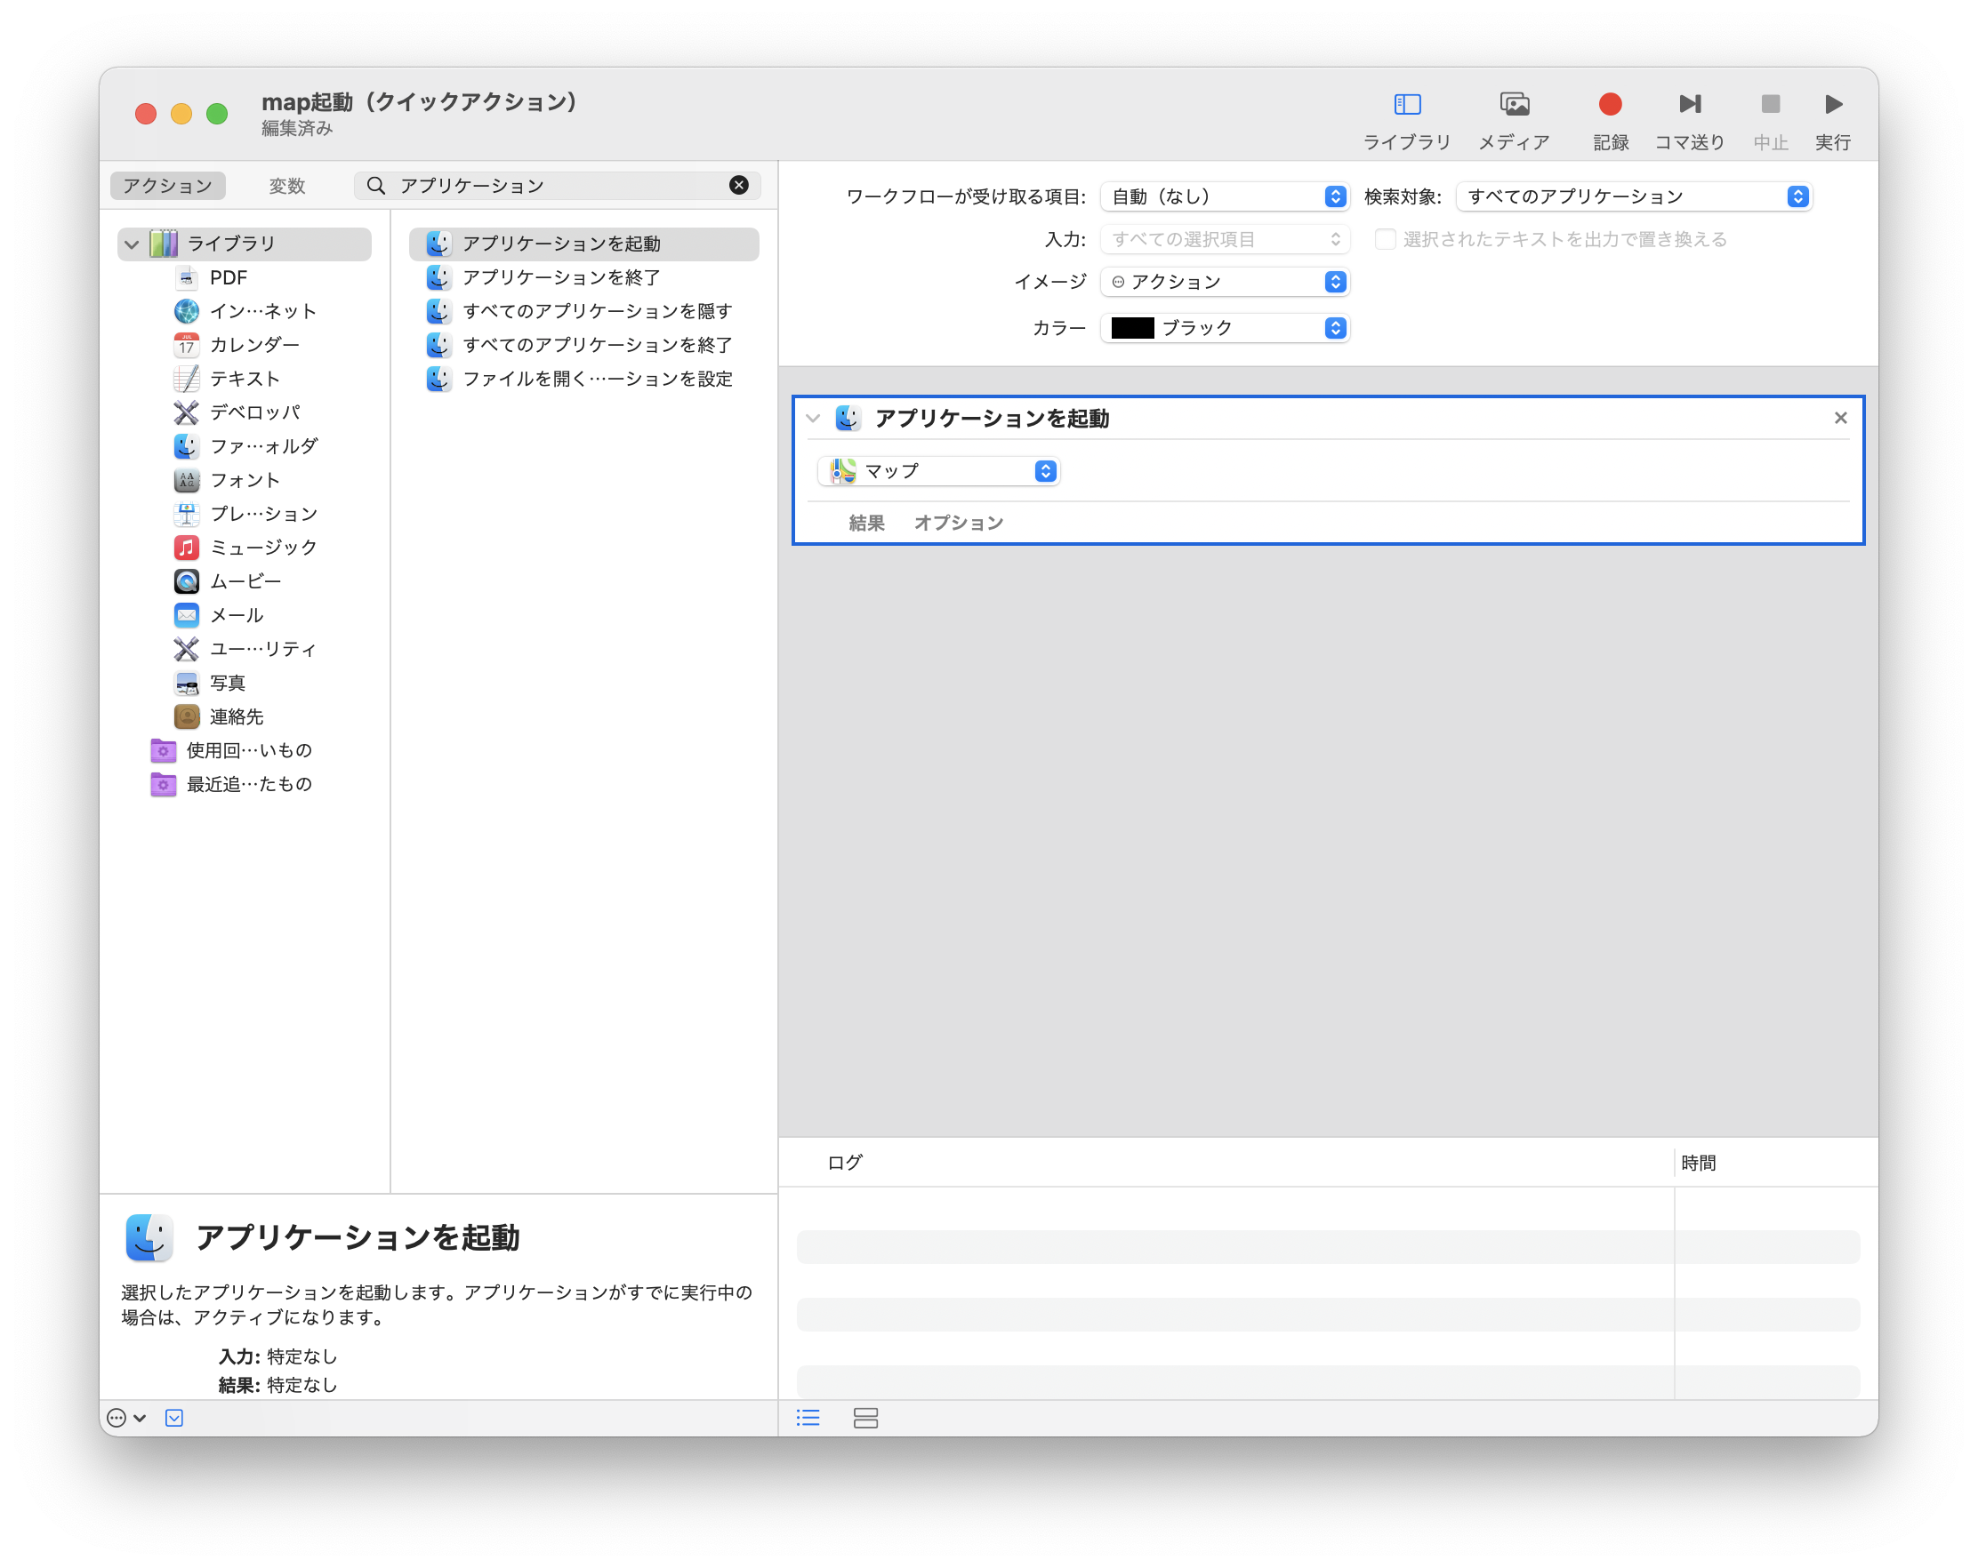This screenshot has height=1568, width=1978.
Task: Click the search field with アプリケーション
Action: 559,185
